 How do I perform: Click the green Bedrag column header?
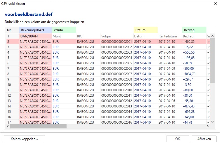pos(194,30)
